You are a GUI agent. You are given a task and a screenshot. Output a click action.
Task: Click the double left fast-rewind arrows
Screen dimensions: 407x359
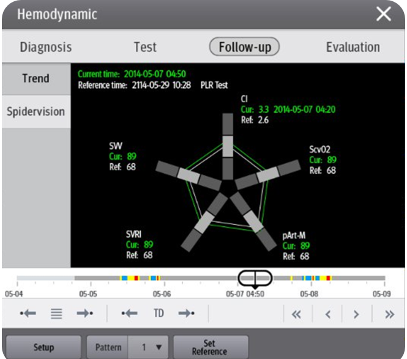(297, 314)
